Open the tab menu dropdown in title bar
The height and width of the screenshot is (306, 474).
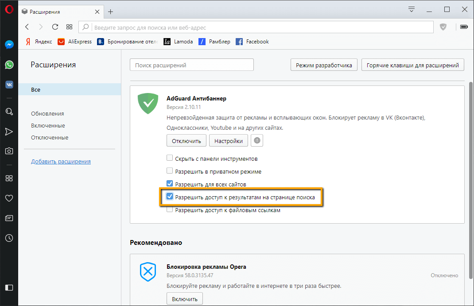[412, 9]
